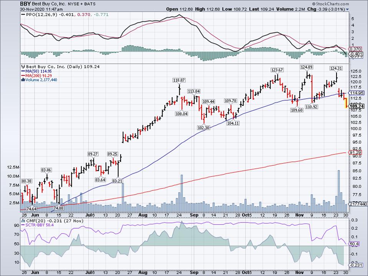The width and height of the screenshot is (368, 276).
Task: Click the volume histogram icon in legend
Action: pyautogui.click(x=23, y=80)
